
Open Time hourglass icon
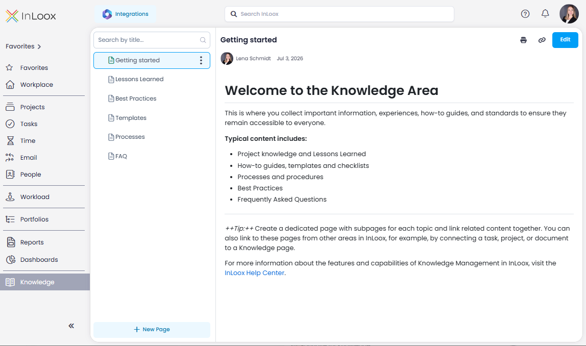[10, 140]
